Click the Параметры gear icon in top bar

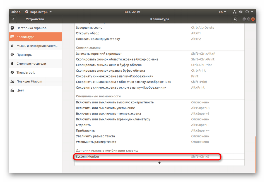pos(26,12)
